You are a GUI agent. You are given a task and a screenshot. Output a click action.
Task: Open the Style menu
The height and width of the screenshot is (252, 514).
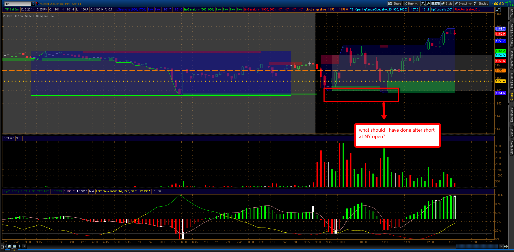[x=447, y=3]
